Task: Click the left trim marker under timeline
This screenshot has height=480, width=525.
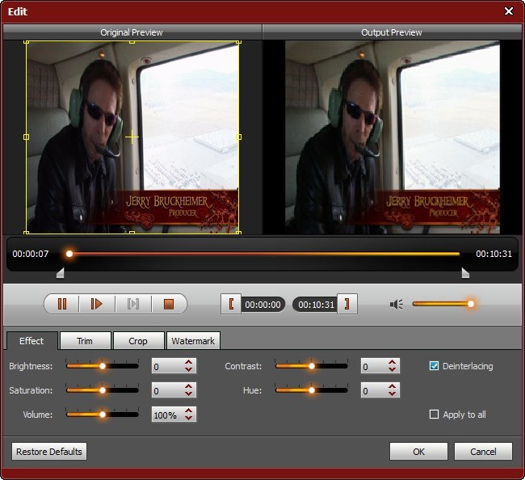Action: 60,272
